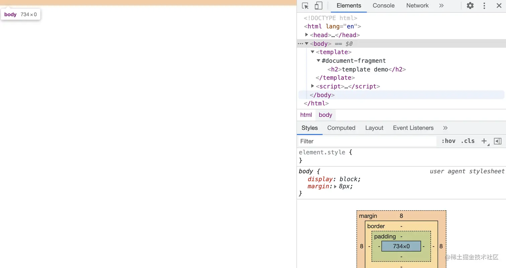
Task: Click the user agent stylesheet label
Action: click(x=467, y=171)
